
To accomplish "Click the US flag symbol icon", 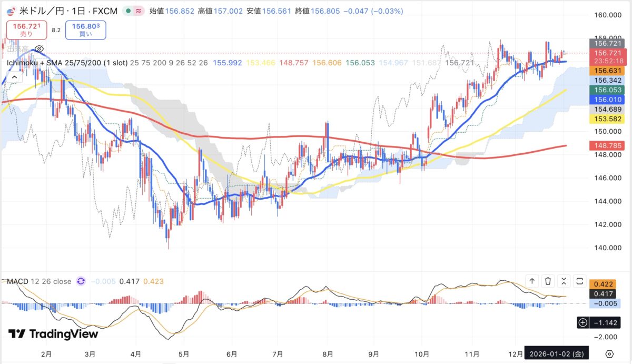I will pos(9,11).
